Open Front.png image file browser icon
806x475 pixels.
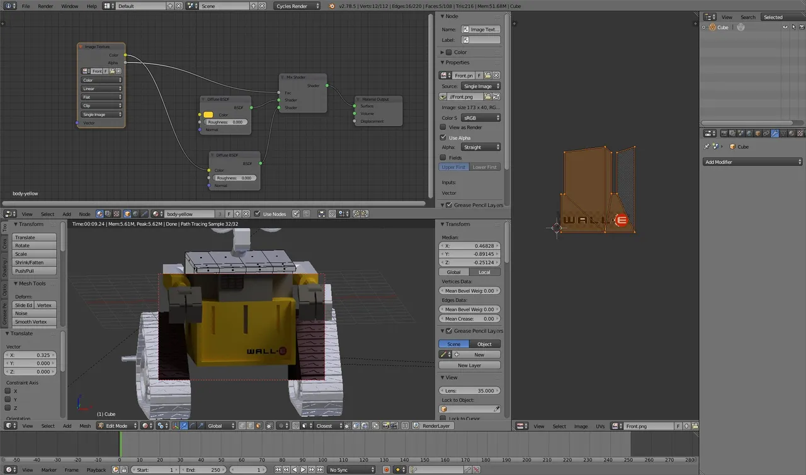coord(487,96)
